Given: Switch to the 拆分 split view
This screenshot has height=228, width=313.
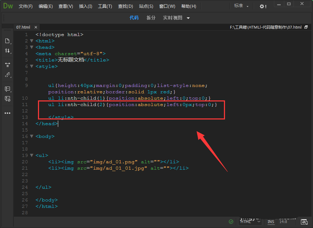Looking at the screenshot, I should [151, 18].
